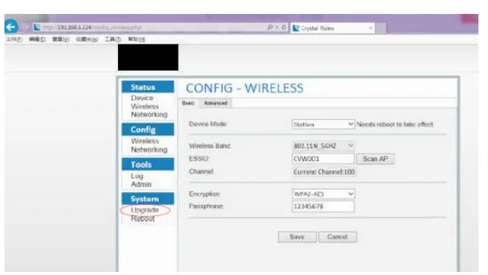488x275 pixels.
Task: Select the Crystal Video browser tab
Action: [332, 28]
